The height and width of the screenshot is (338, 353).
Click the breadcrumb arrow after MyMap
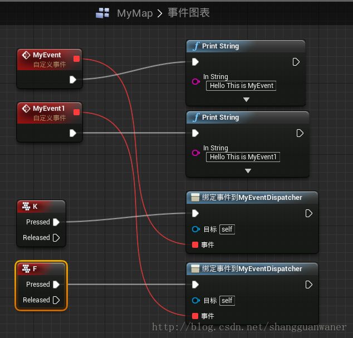point(160,13)
